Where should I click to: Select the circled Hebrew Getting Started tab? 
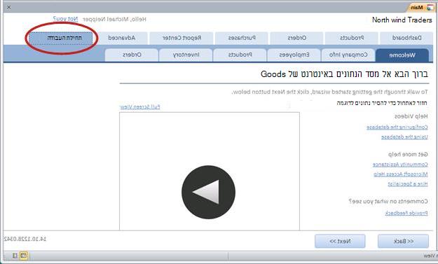pyautogui.click(x=60, y=39)
